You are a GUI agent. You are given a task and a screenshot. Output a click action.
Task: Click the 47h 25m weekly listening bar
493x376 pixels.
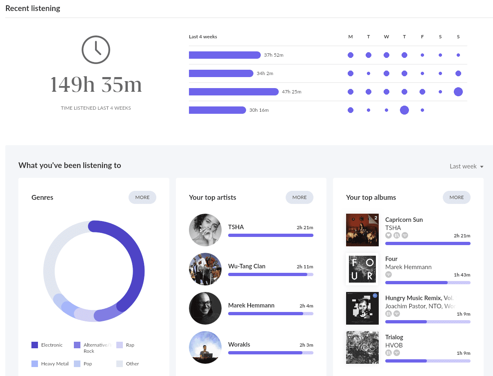tap(233, 92)
